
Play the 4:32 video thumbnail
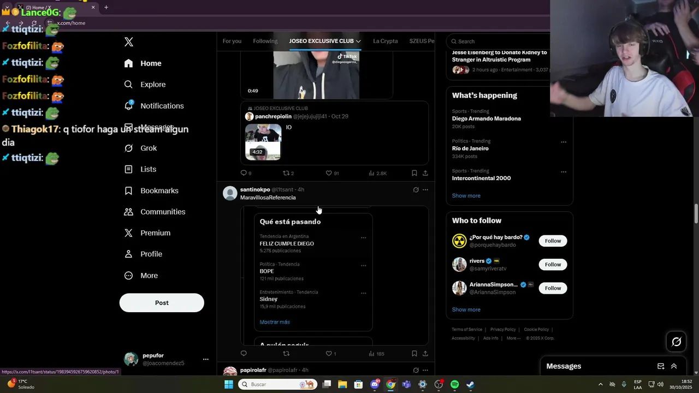coord(263,142)
